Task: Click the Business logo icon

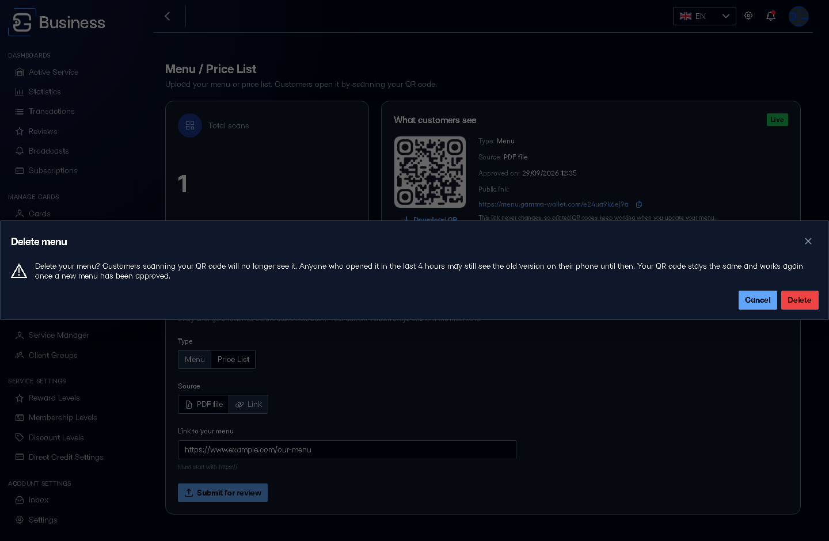Action: (x=22, y=22)
